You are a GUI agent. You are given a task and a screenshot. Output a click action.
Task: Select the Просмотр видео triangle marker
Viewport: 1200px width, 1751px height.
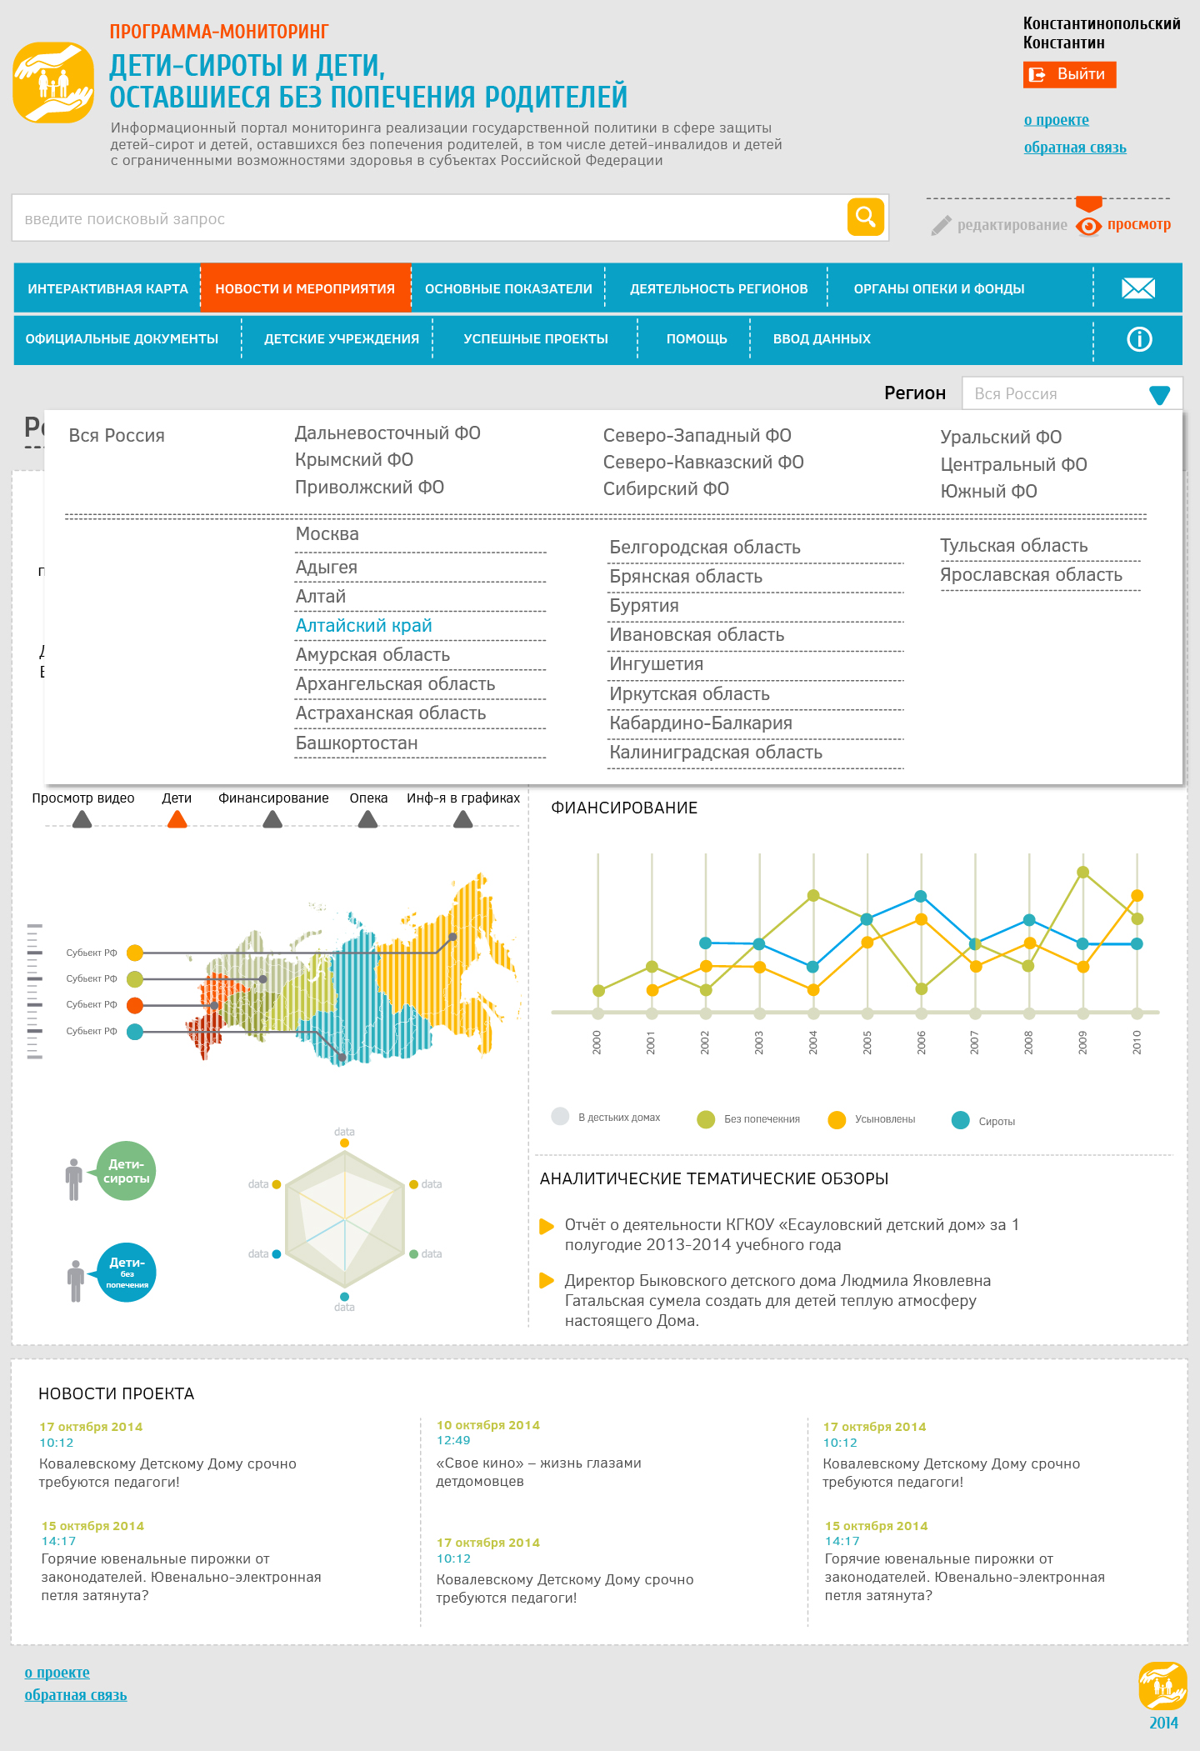82,820
